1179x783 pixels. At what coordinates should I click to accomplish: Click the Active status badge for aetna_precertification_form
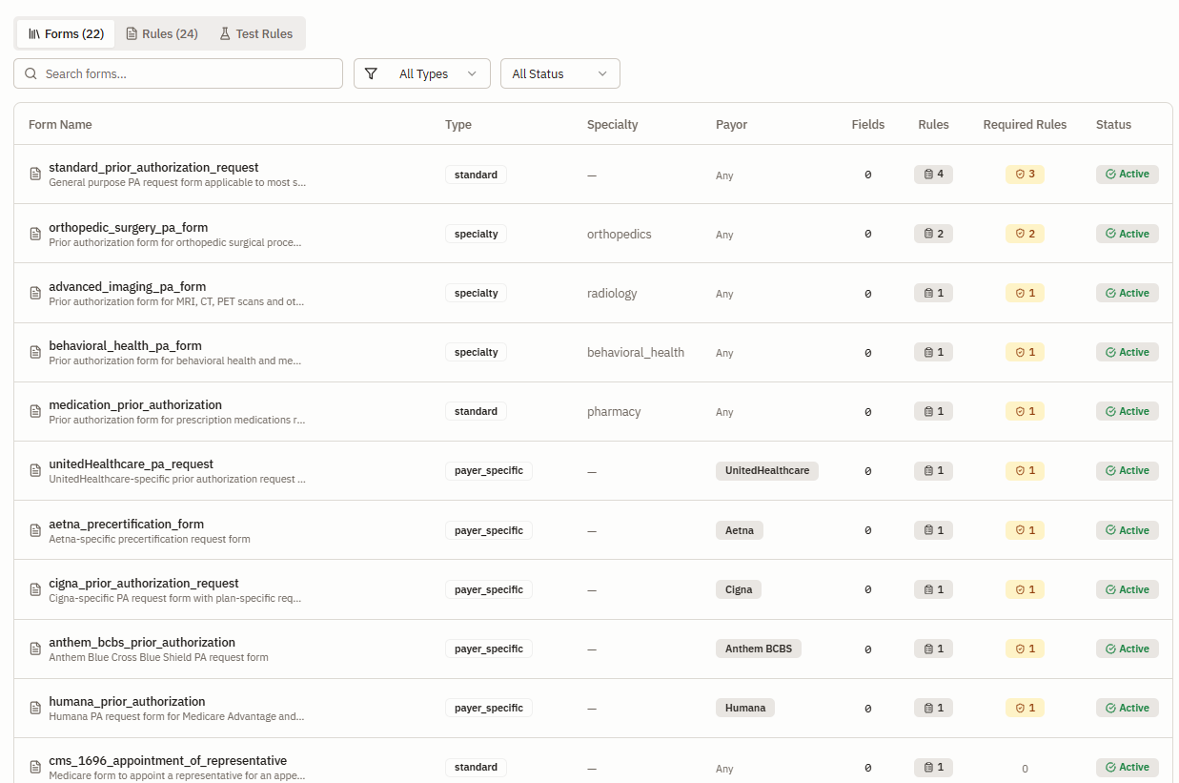[1127, 530]
